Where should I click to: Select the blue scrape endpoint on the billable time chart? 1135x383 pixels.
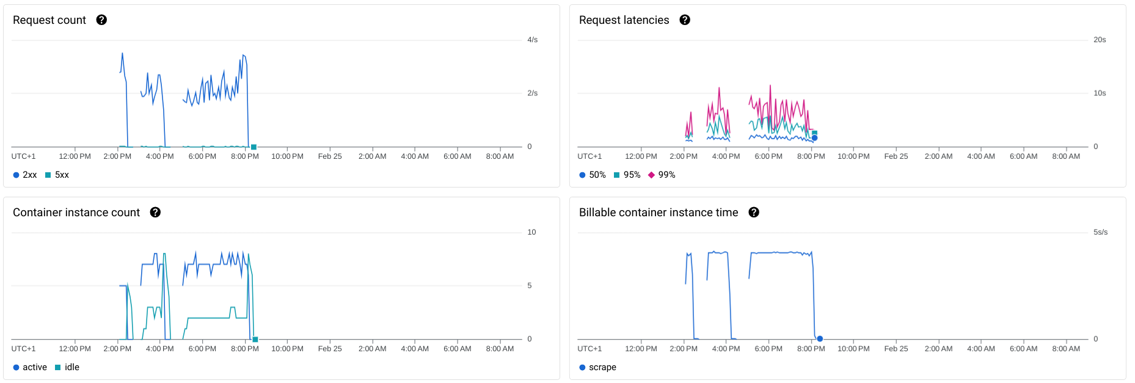pos(820,338)
